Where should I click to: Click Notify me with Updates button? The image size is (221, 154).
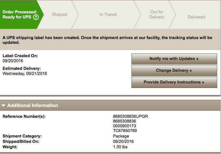pyautogui.click(x=174, y=59)
